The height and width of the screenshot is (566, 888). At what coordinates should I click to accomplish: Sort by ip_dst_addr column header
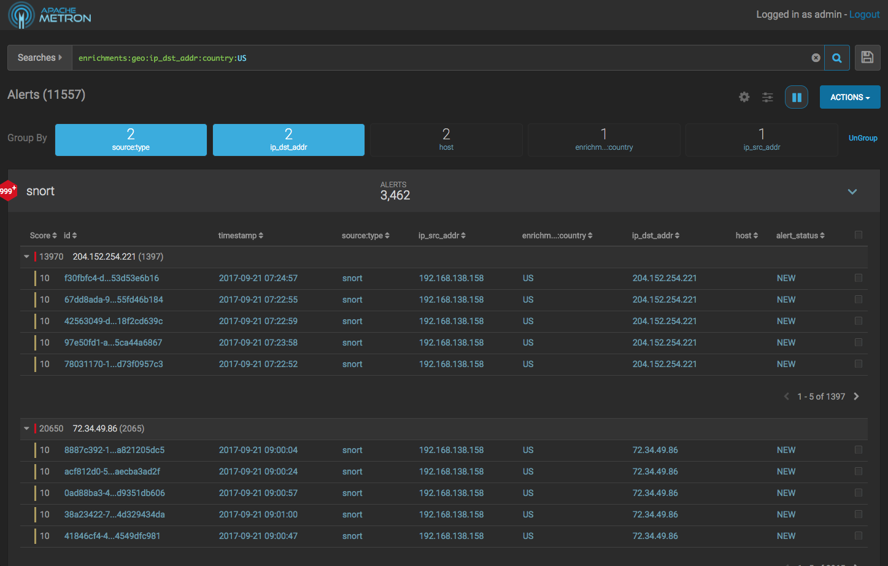[x=655, y=236]
